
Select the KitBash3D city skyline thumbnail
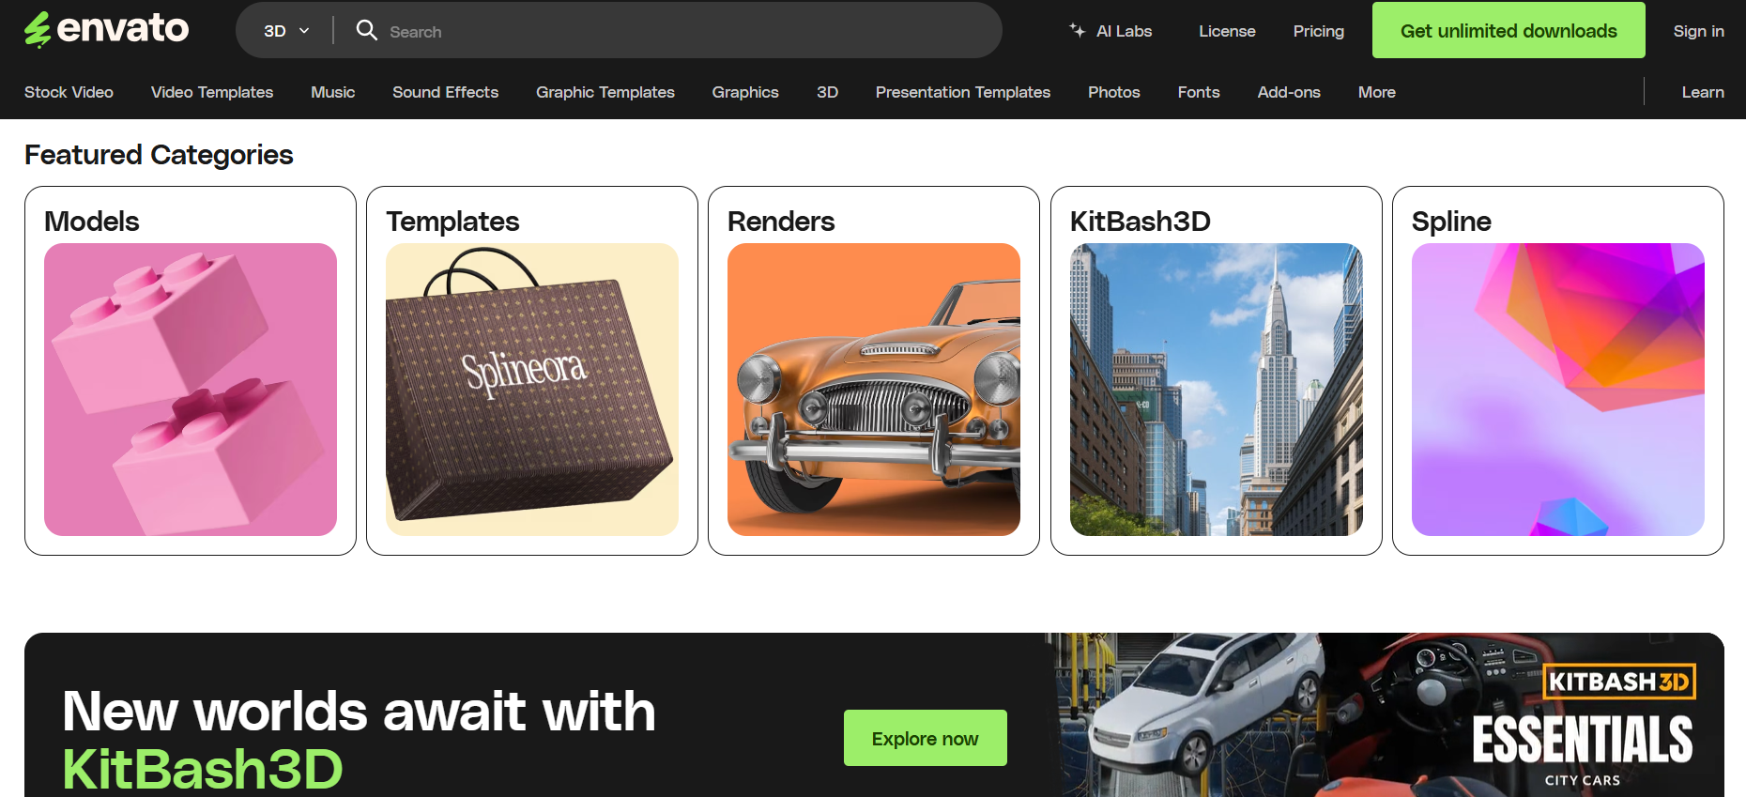(1217, 390)
